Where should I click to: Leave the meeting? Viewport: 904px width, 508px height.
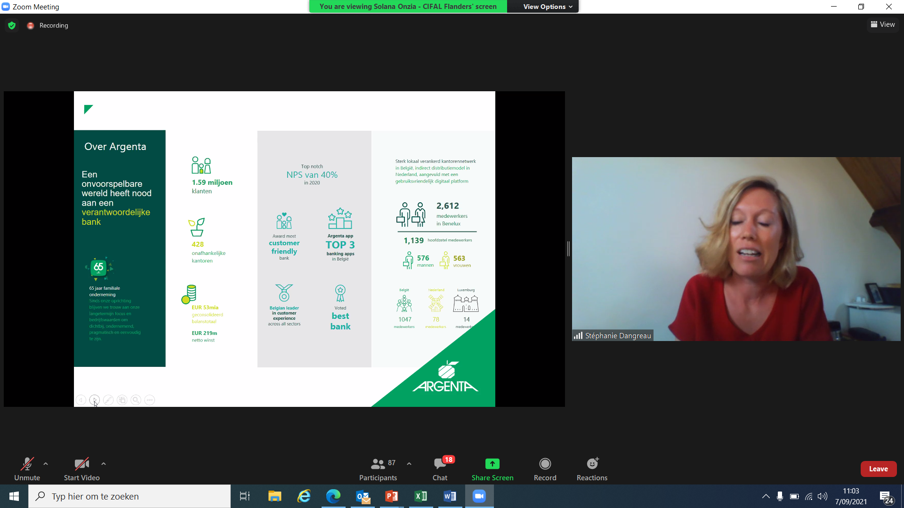(x=878, y=469)
